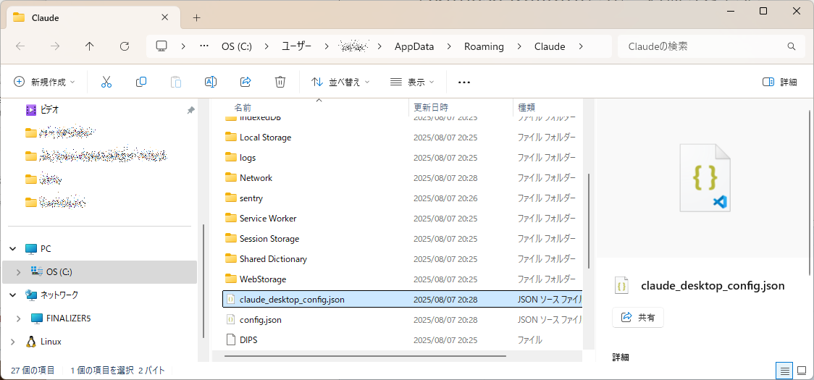Click the large JSON file preview icon

pos(705,177)
